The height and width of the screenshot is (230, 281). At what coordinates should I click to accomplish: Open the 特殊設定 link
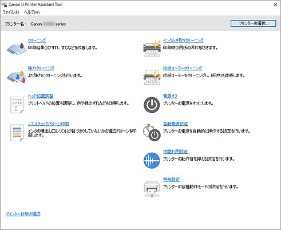tap(171, 180)
